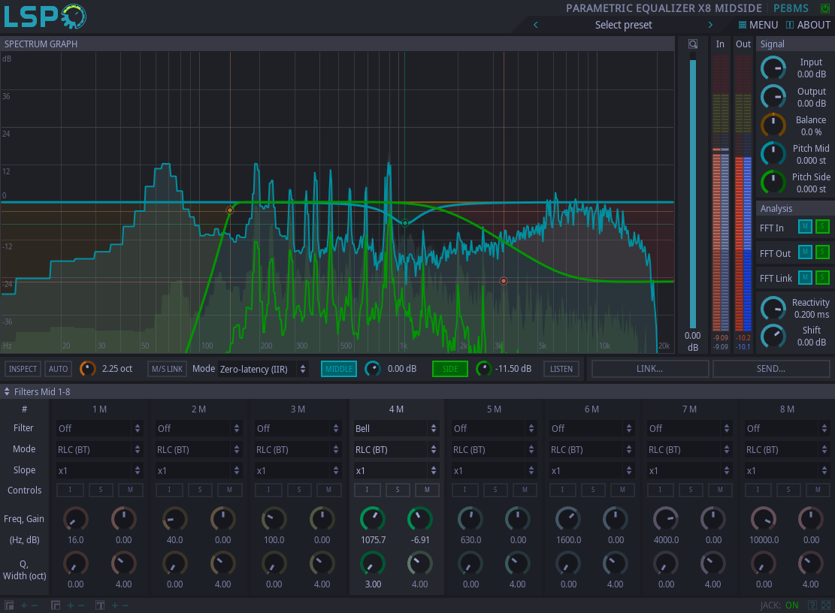Go to the previous preset arrow
Screen dimensions: 835x613
[536, 25]
